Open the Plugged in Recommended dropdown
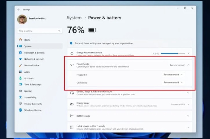 [x=173, y=75]
